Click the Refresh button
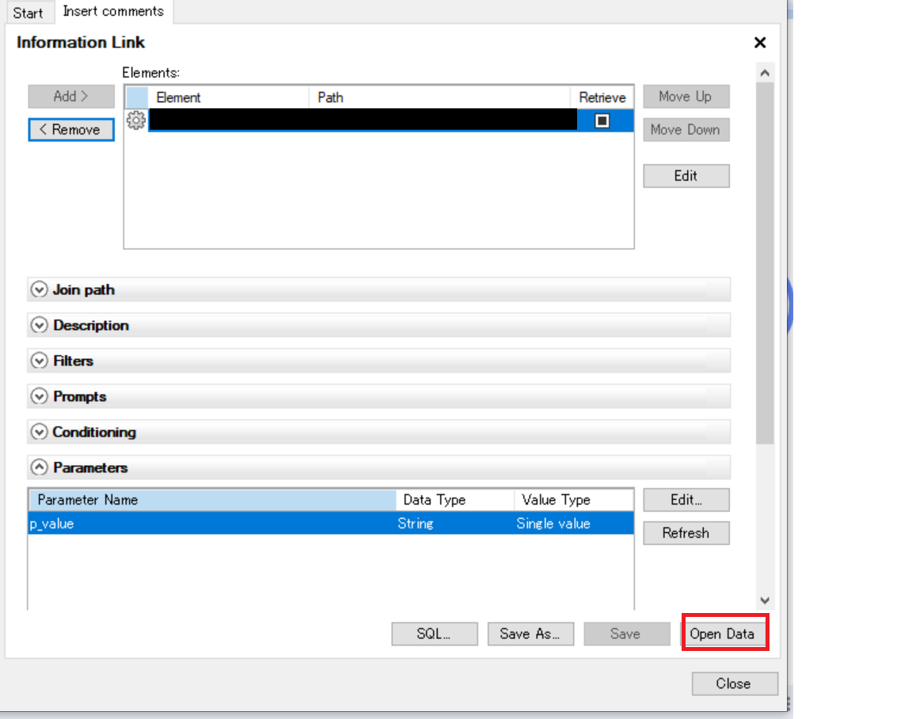Image resolution: width=912 pixels, height=719 pixels. tap(686, 533)
